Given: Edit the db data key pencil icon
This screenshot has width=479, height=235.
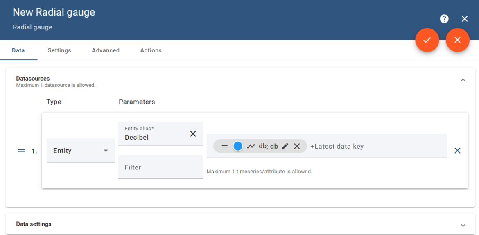Looking at the screenshot, I should click(x=285, y=146).
